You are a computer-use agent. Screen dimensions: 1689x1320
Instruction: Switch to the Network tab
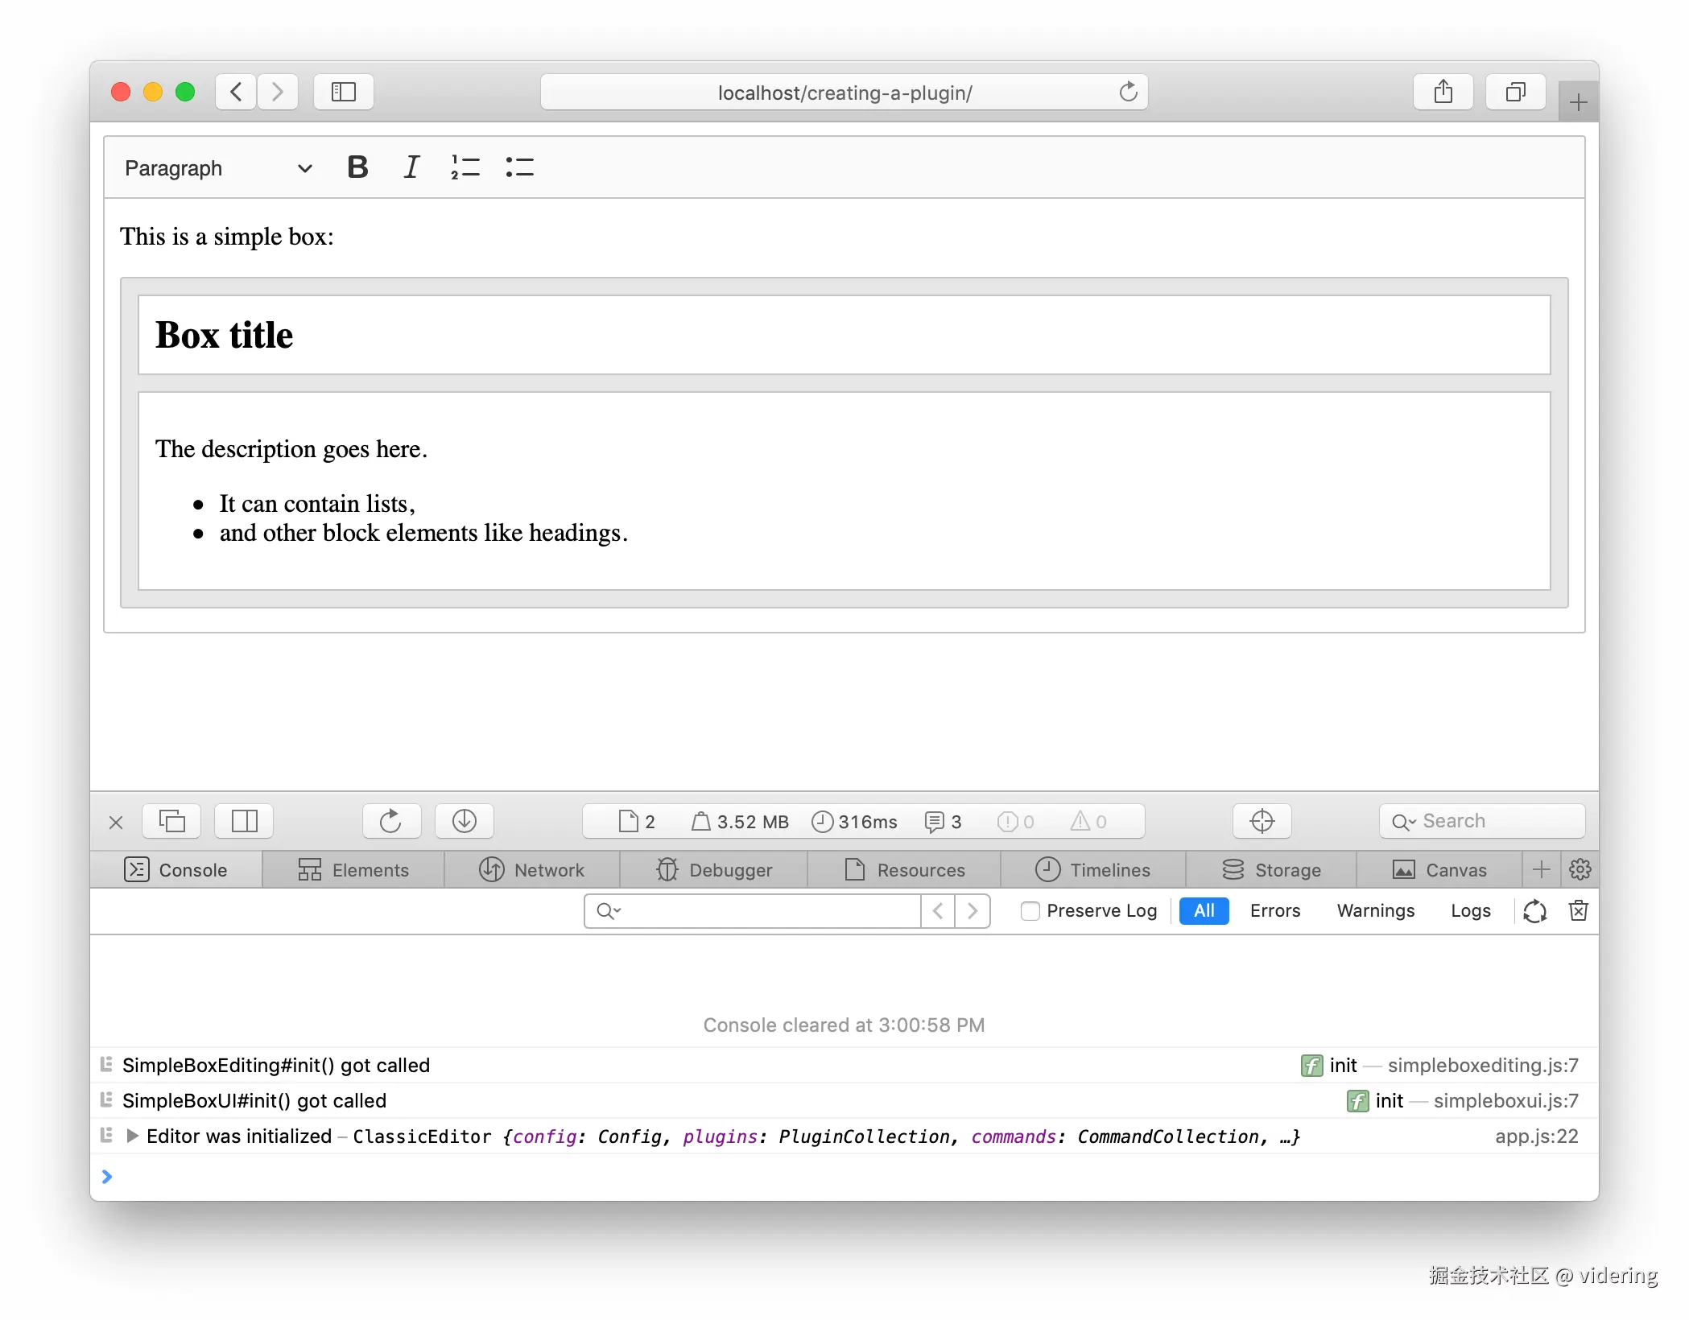[532, 869]
